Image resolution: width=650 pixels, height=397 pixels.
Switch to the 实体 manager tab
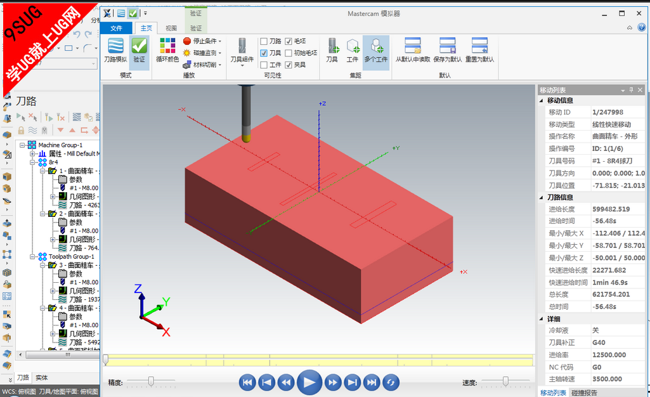click(41, 377)
